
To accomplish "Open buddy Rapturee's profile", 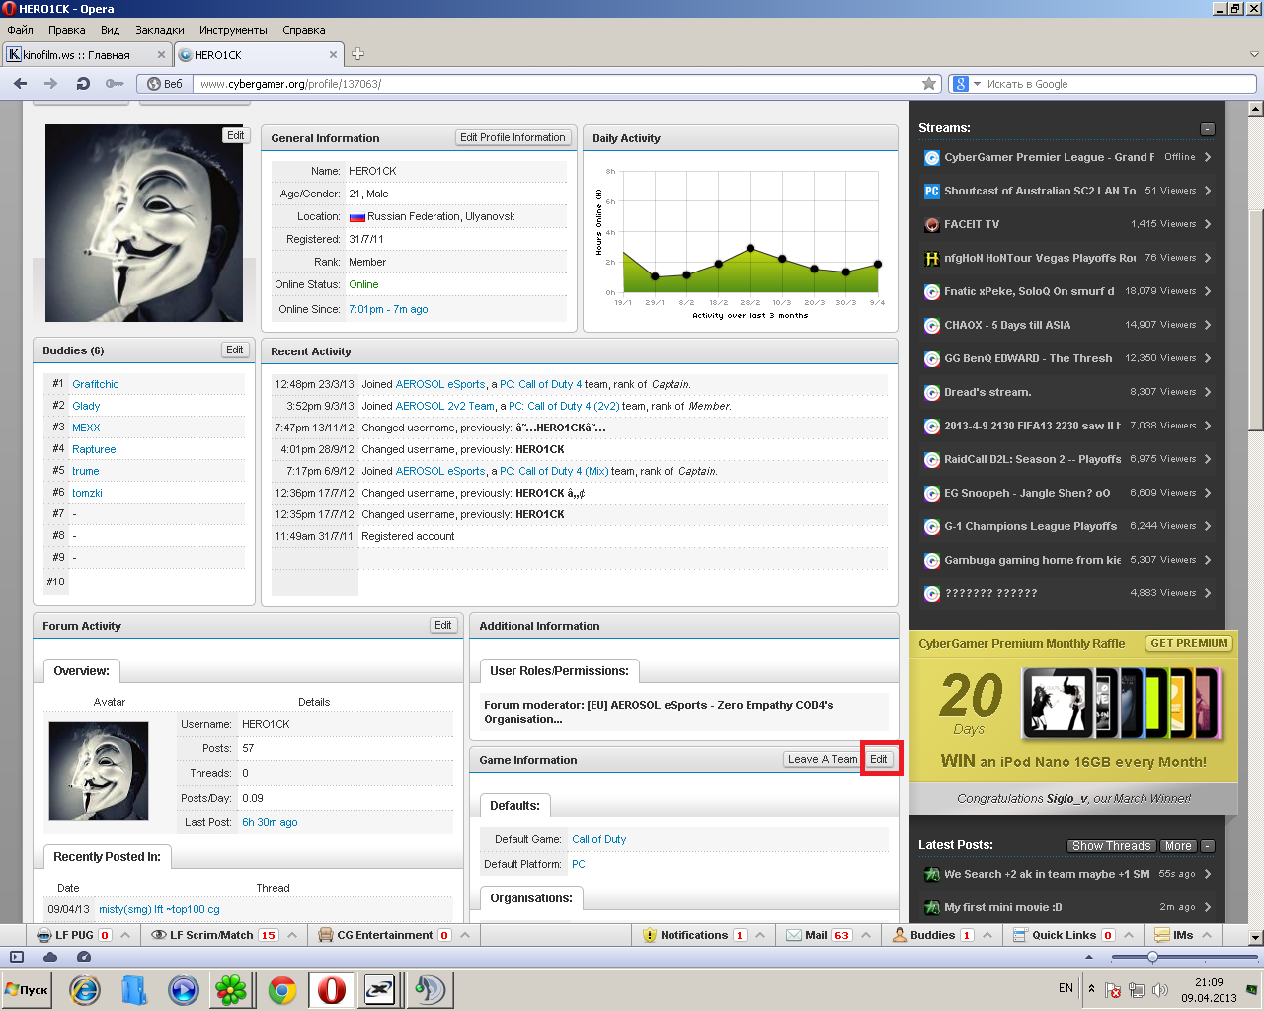I will pyautogui.click(x=94, y=449).
